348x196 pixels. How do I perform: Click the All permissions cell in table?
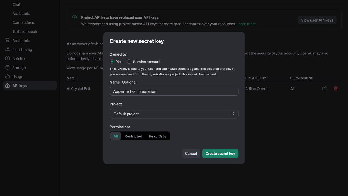[x=292, y=89]
